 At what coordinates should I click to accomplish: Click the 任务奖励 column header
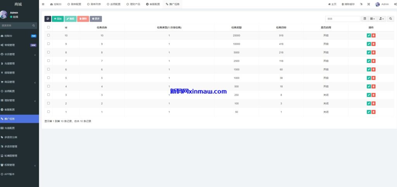(x=236, y=28)
